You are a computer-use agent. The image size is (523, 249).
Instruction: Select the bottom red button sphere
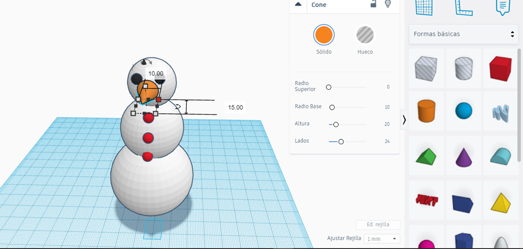pos(148,157)
